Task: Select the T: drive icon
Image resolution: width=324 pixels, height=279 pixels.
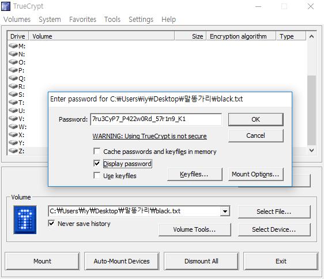Action: pyautogui.click(x=13, y=102)
